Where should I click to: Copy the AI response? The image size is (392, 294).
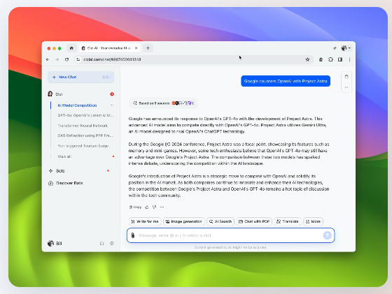click(x=135, y=207)
